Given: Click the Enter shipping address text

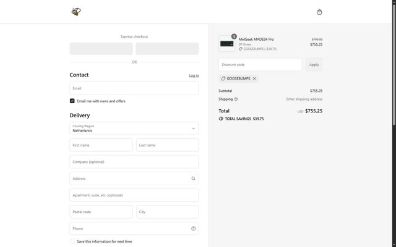Looking at the screenshot, I should tap(304, 99).
